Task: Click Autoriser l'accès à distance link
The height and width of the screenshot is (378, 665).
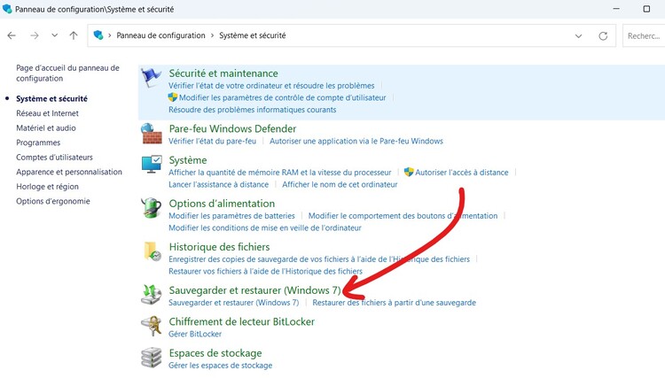Action: pyautogui.click(x=461, y=173)
